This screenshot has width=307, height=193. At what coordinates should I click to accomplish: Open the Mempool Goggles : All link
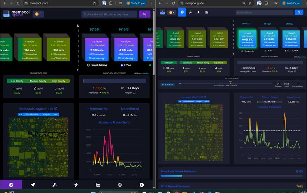[38, 109]
